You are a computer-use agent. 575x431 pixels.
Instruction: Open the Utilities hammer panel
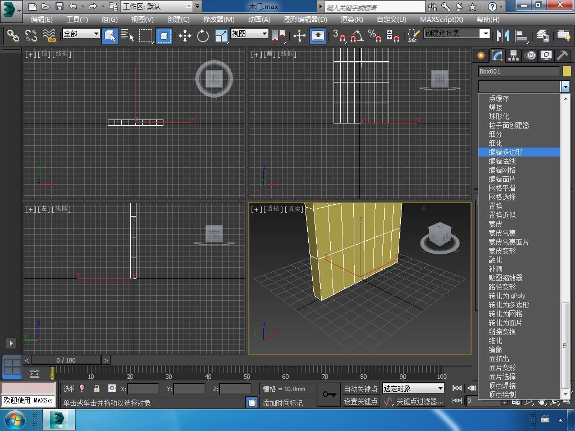[x=562, y=56]
